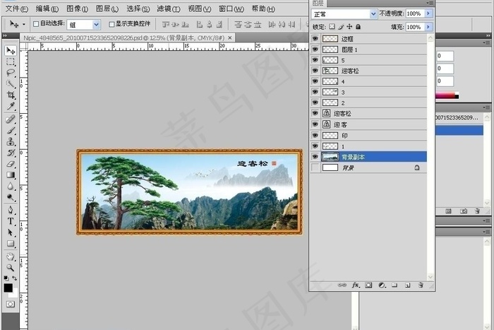
Task: Toggle lock position icon
Action: 349,27
